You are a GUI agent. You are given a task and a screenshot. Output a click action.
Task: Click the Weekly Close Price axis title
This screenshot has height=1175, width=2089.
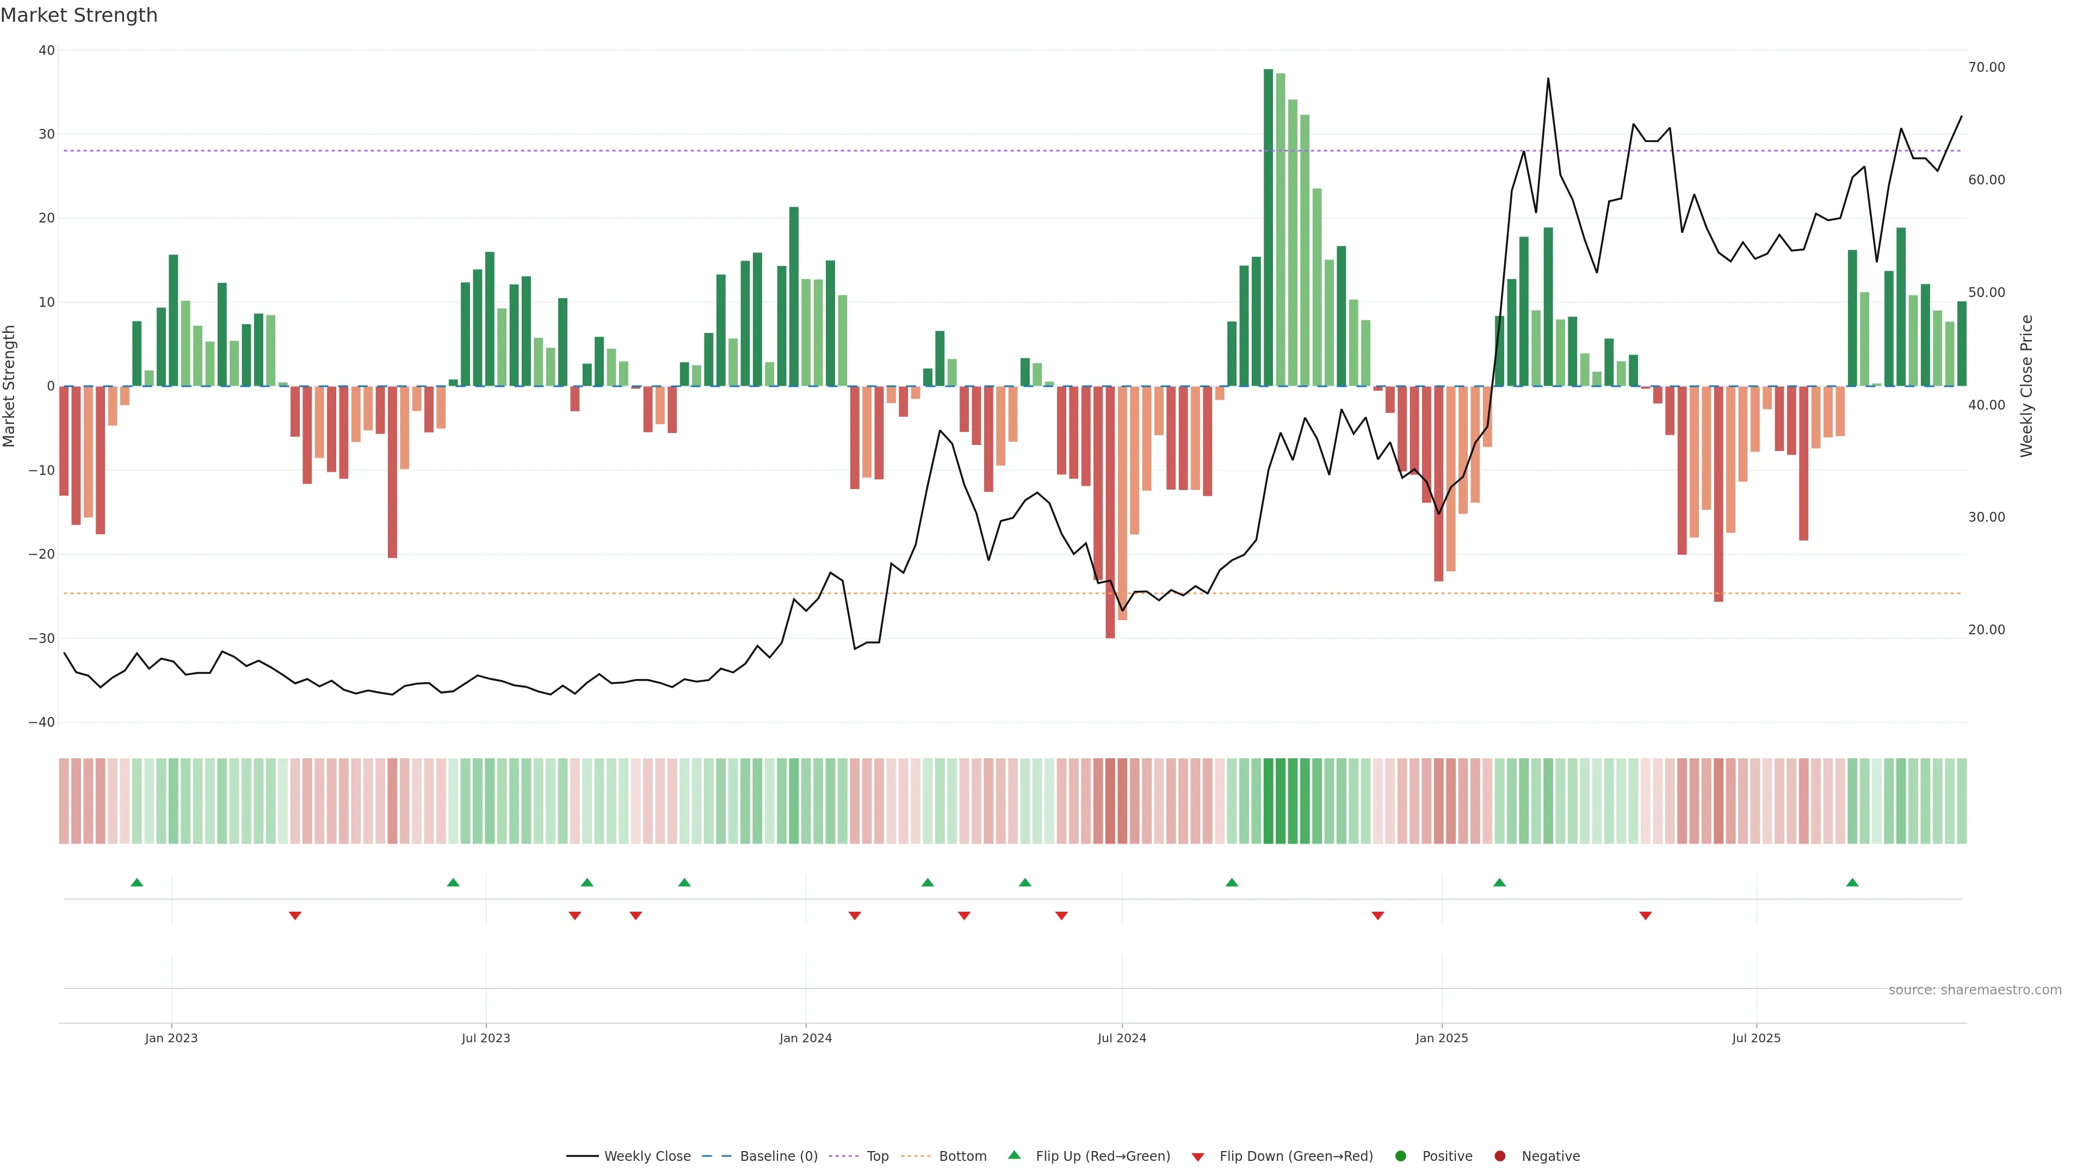(2026, 386)
